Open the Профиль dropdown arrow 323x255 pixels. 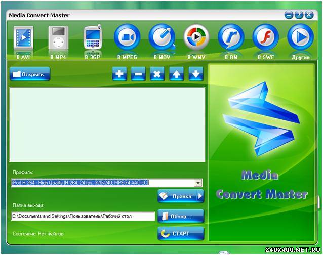(x=198, y=183)
